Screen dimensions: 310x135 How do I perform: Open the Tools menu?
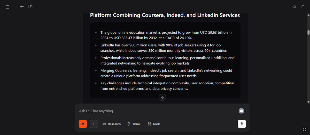tap(154, 124)
